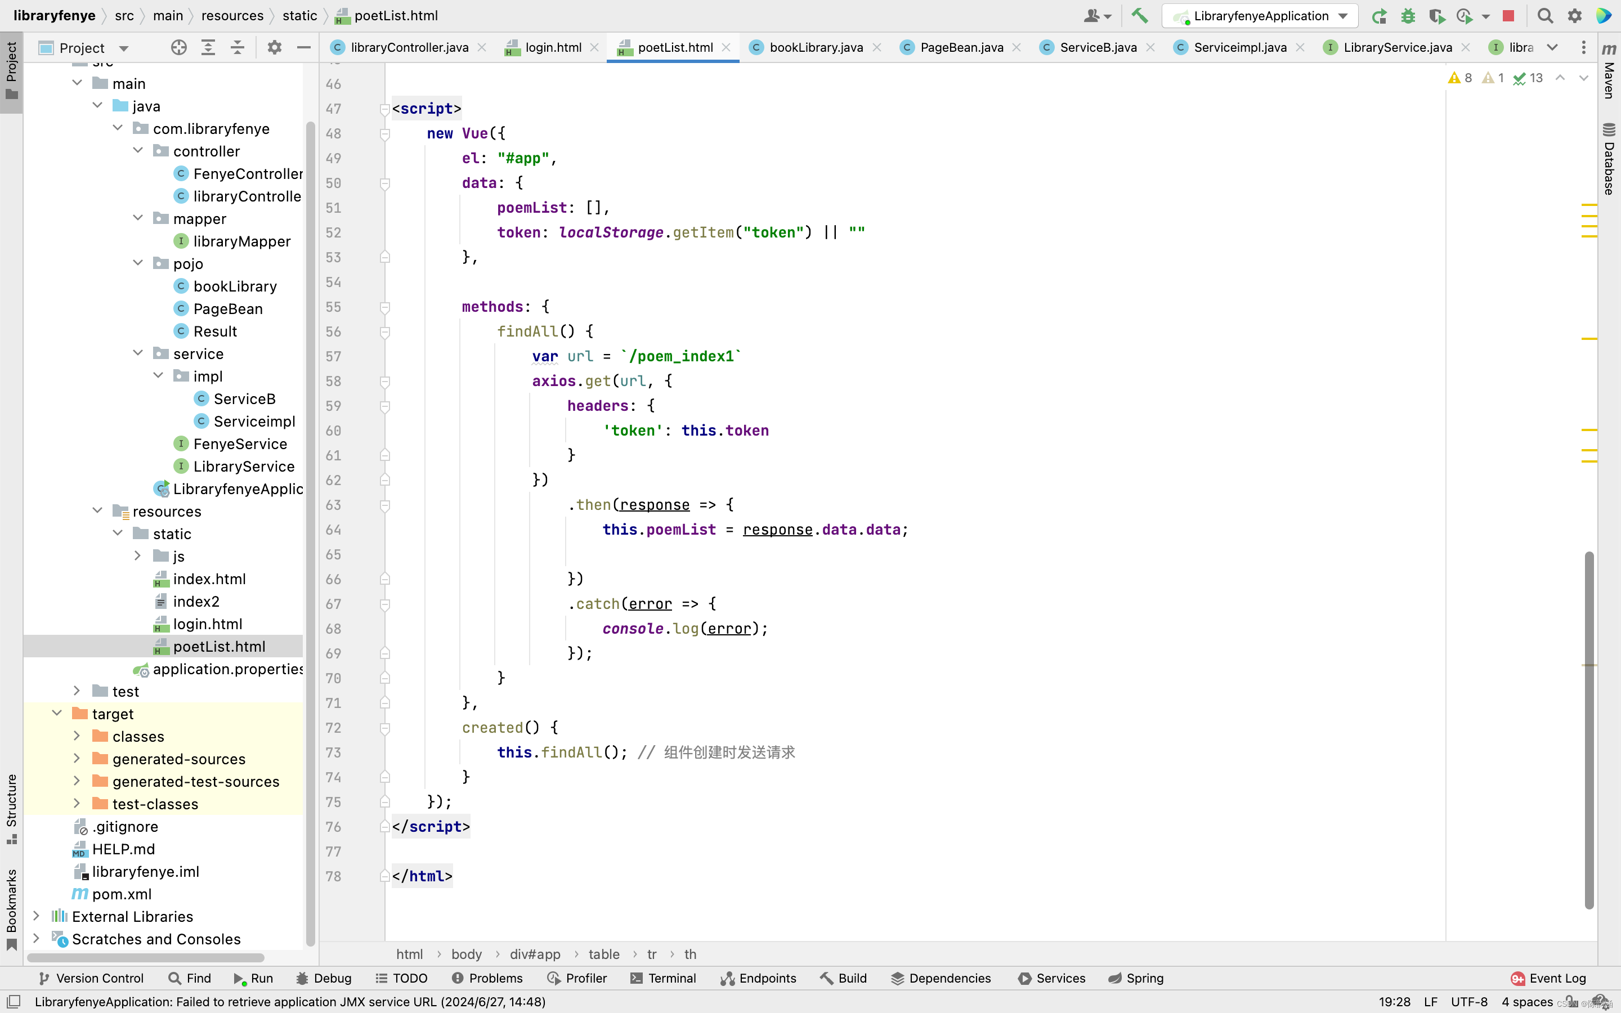
Task: Click the JetBrains Toolbox icon in the top right
Action: click(x=1604, y=15)
